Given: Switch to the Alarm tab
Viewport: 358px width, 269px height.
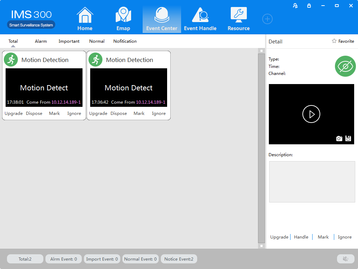Looking at the screenshot, I should [41, 41].
